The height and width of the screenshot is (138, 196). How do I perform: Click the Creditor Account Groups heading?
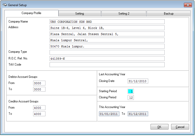(23, 101)
